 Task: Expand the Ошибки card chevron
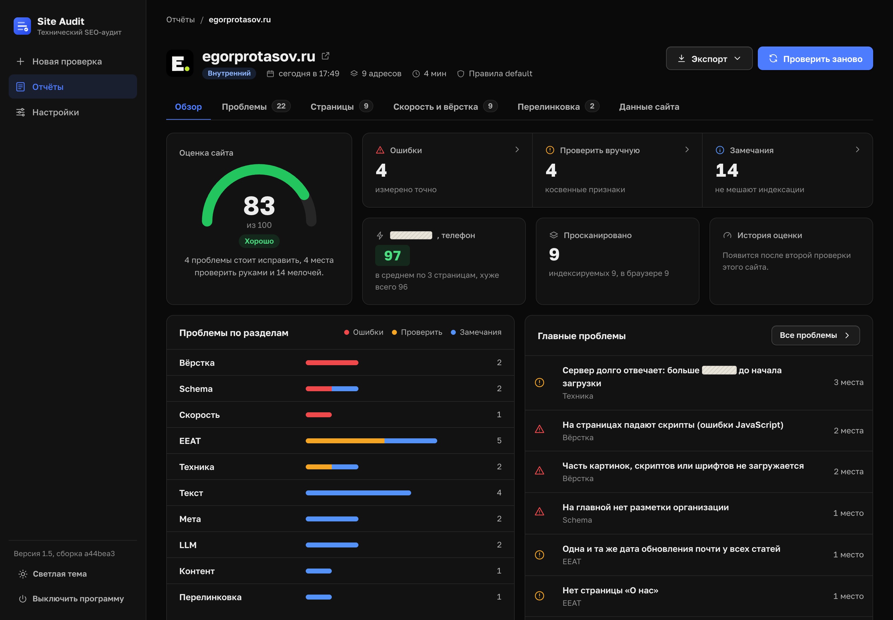(x=517, y=149)
